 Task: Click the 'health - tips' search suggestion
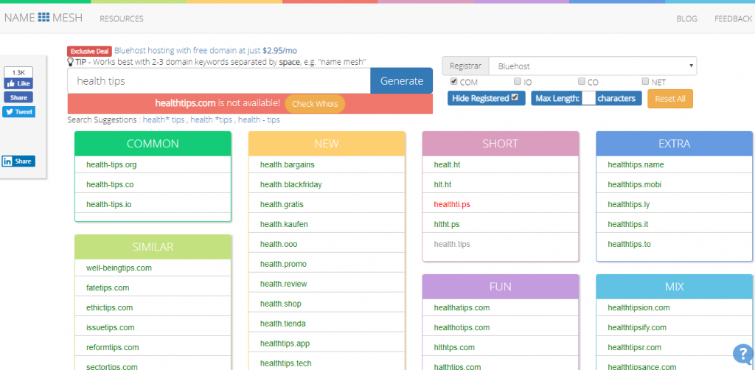point(259,120)
